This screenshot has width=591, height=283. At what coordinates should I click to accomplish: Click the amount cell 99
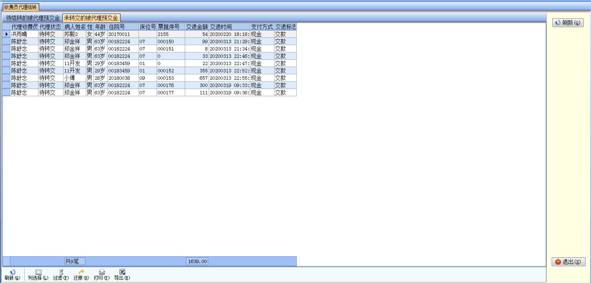pyautogui.click(x=197, y=42)
